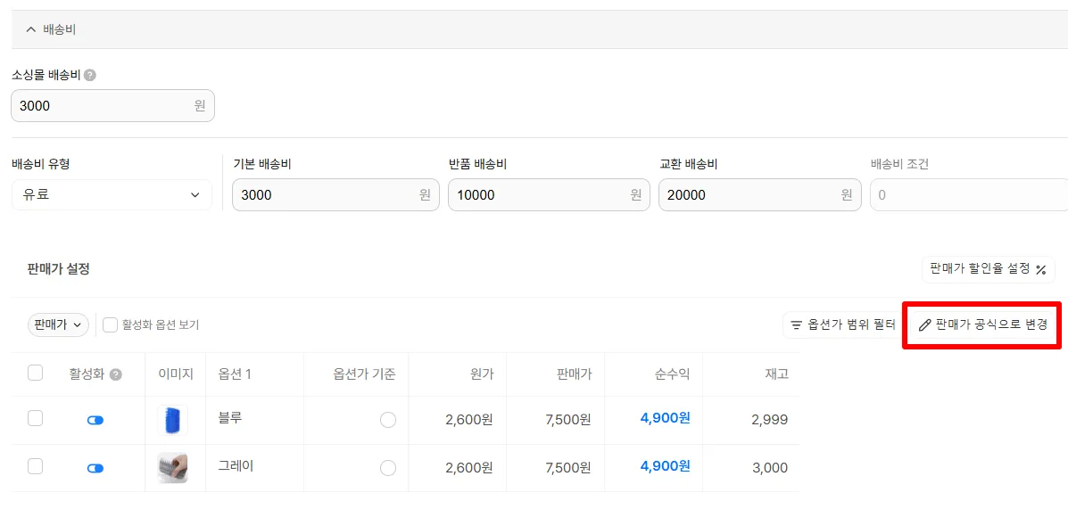
Task: Open the 배송비 유형 유료 dropdown
Action: (x=112, y=194)
